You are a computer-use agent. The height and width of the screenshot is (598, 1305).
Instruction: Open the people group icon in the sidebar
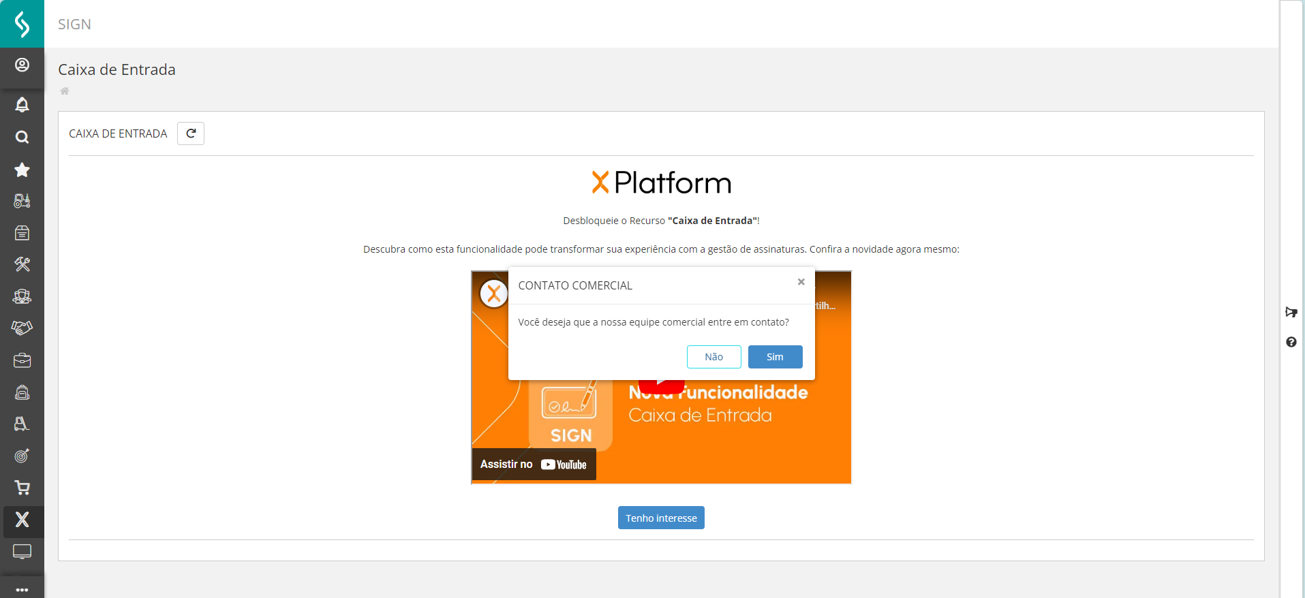click(22, 296)
